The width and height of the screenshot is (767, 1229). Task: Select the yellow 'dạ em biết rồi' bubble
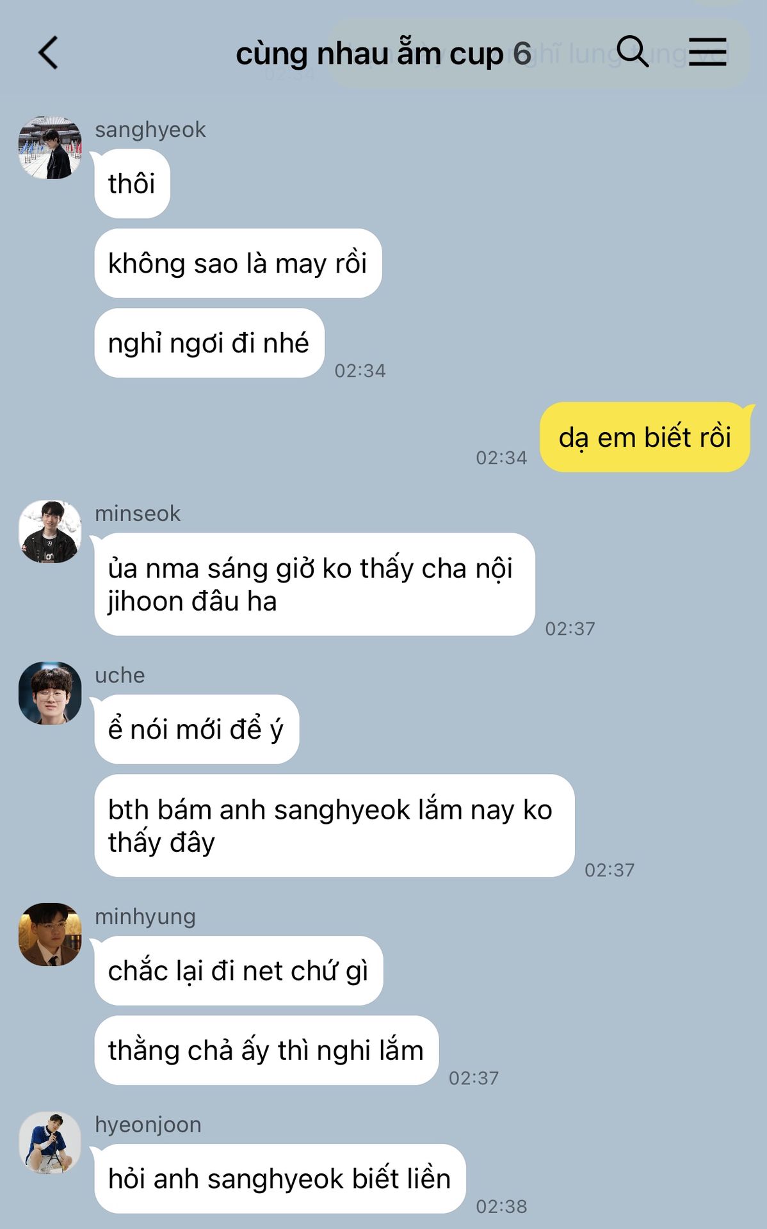(645, 437)
